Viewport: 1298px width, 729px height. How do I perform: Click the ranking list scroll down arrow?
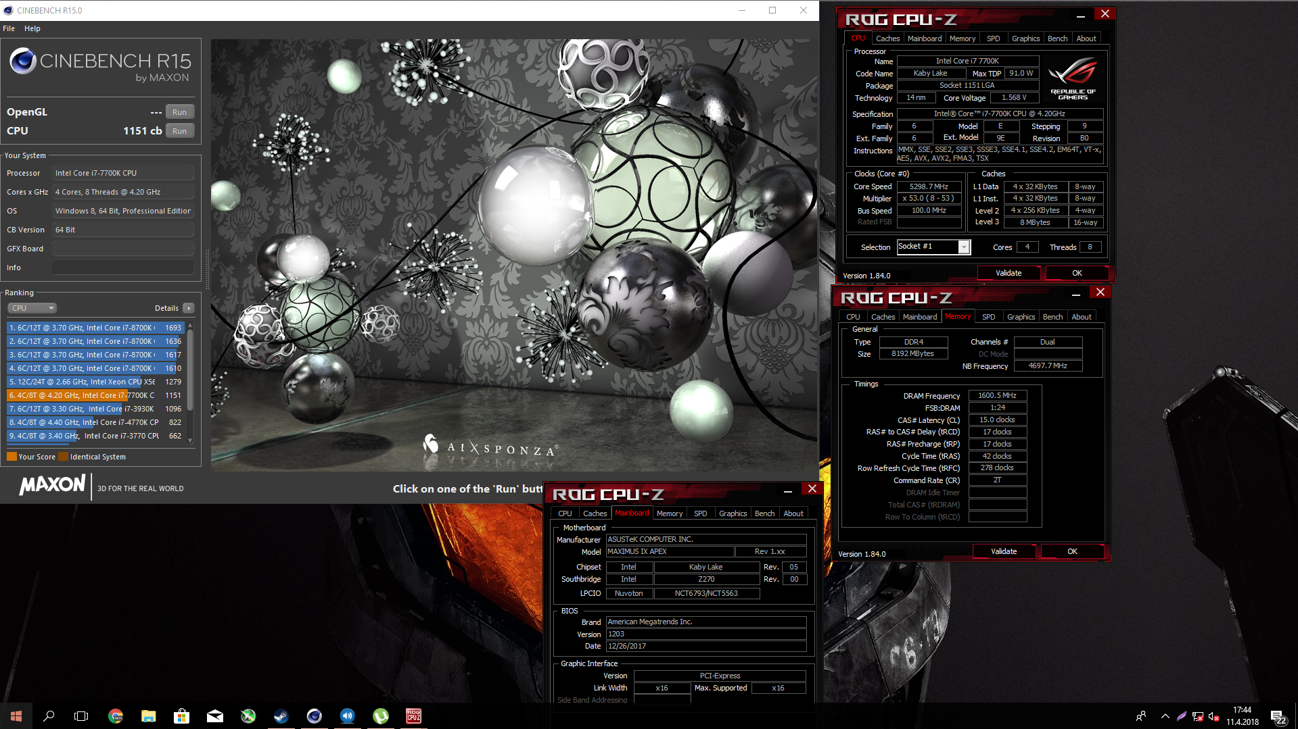coord(190,440)
